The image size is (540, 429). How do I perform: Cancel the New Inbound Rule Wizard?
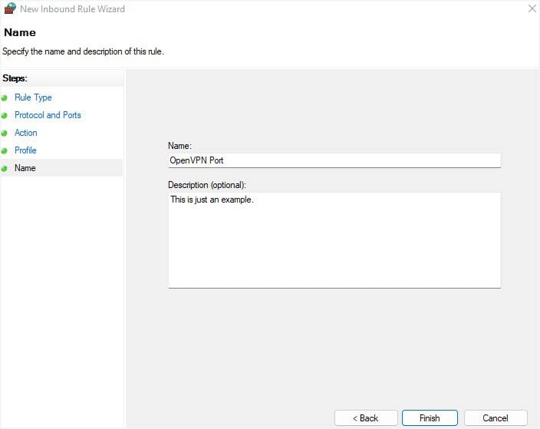point(496,418)
